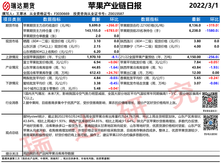Click the 产业情况 section label
221x163 pixels.
tap(12, 68)
